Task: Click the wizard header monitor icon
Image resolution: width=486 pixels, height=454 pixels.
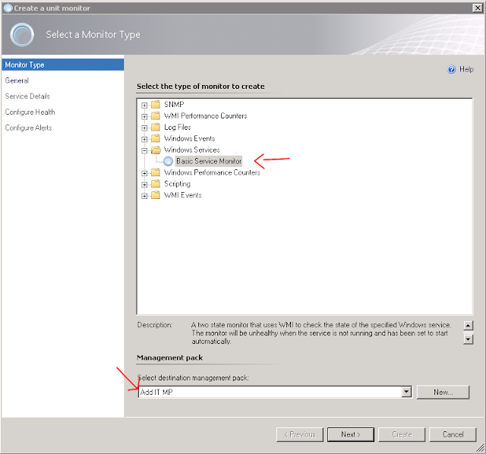Action: [22, 35]
